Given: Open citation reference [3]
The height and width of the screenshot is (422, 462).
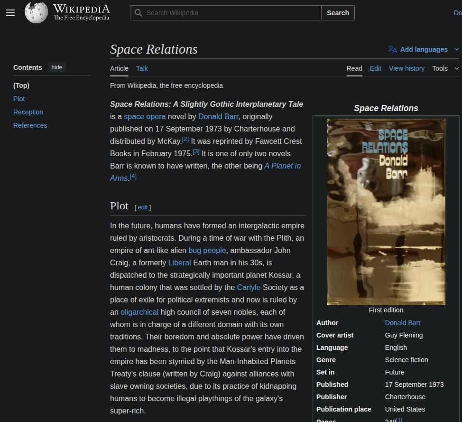Looking at the screenshot, I should point(196,151).
